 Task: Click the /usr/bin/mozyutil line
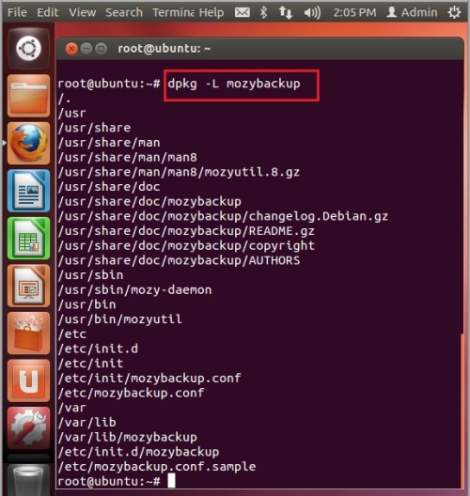(120, 319)
